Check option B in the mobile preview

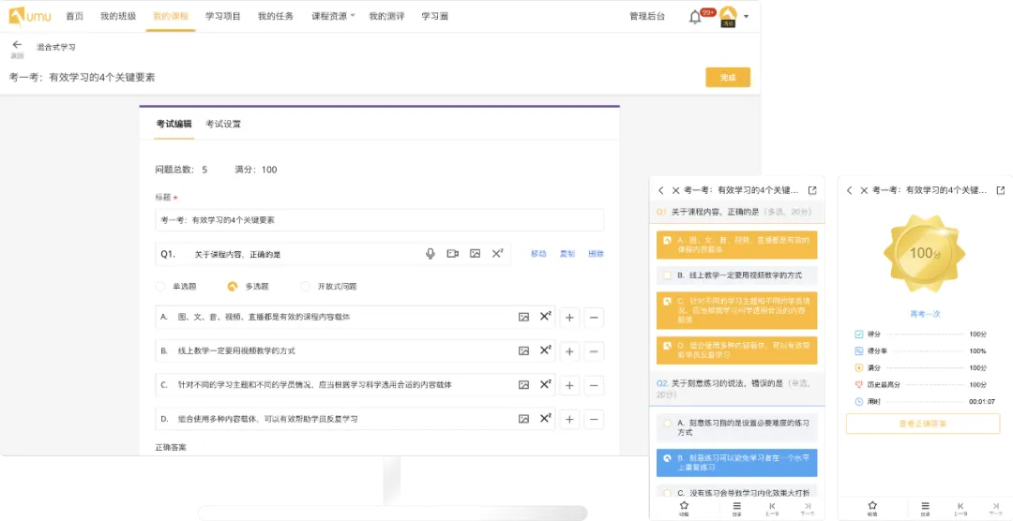coord(667,275)
